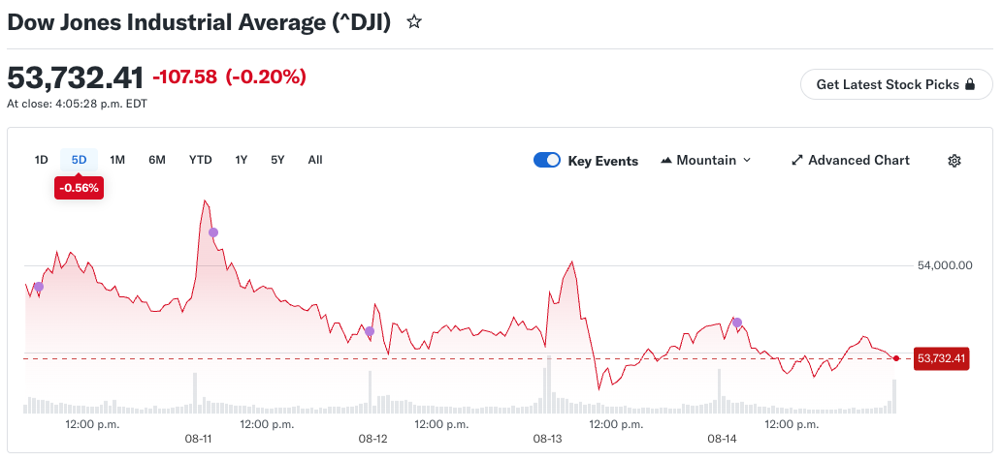This screenshot has width=1003, height=461.
Task: Click the 08-14 date label
Action: pyautogui.click(x=722, y=439)
